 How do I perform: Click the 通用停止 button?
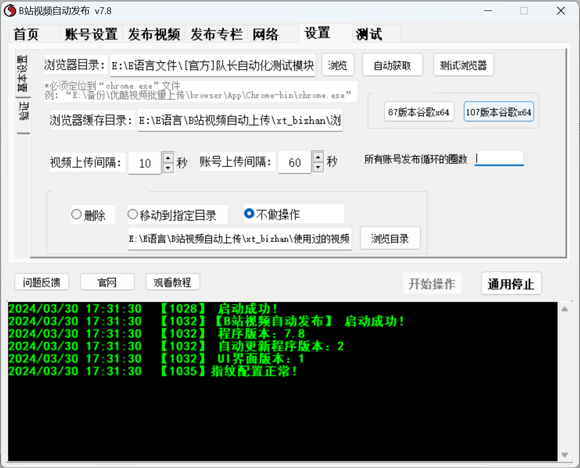[511, 284]
